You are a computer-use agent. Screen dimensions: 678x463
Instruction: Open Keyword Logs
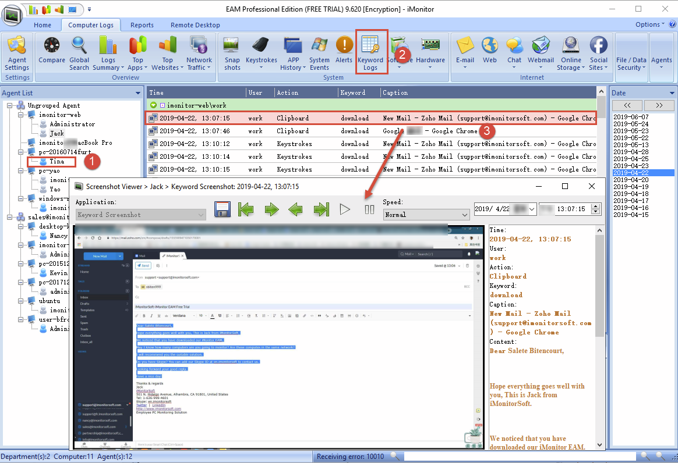pyautogui.click(x=370, y=54)
